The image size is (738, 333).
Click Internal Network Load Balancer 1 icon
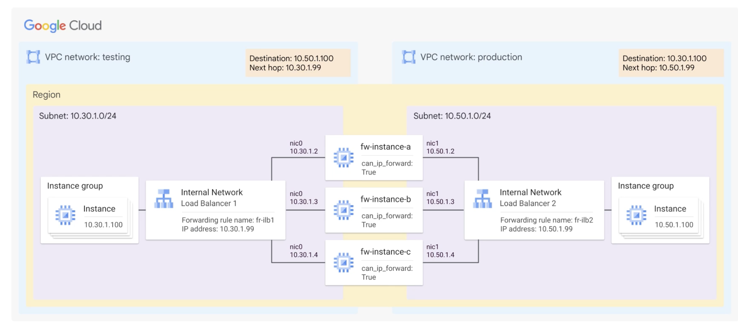[x=164, y=199]
